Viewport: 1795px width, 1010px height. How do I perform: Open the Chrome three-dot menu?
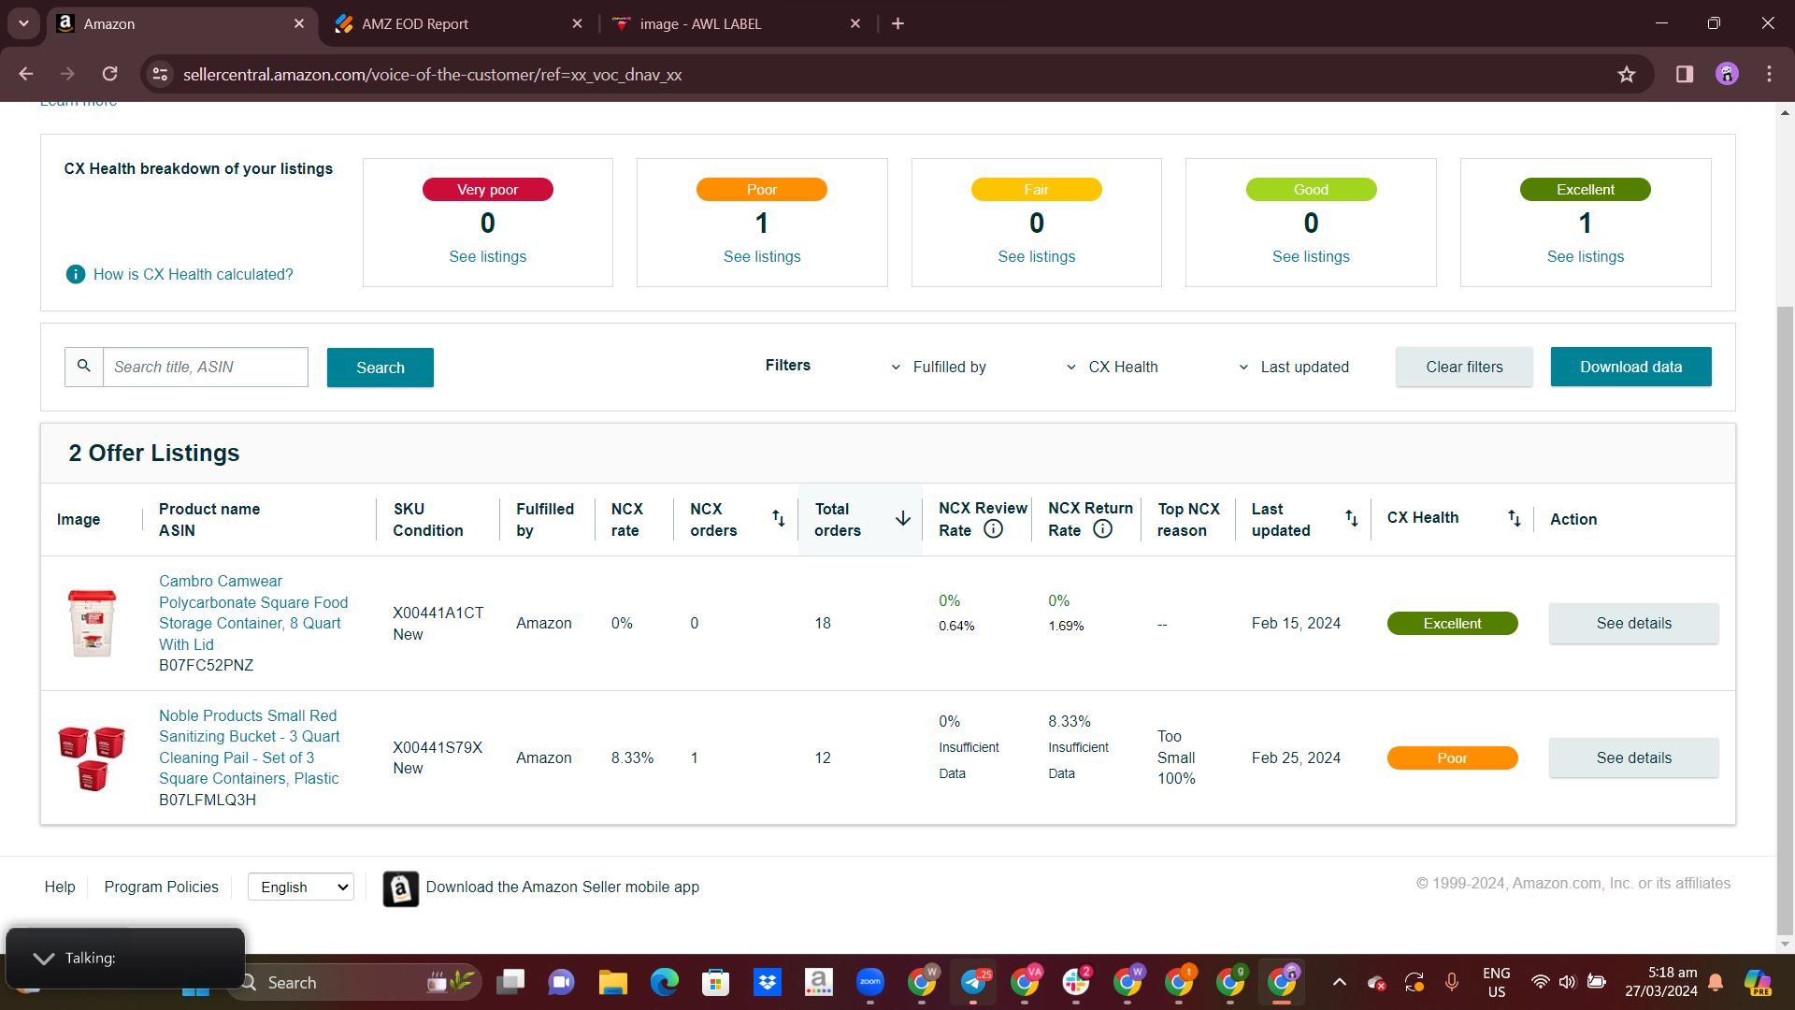(1769, 74)
